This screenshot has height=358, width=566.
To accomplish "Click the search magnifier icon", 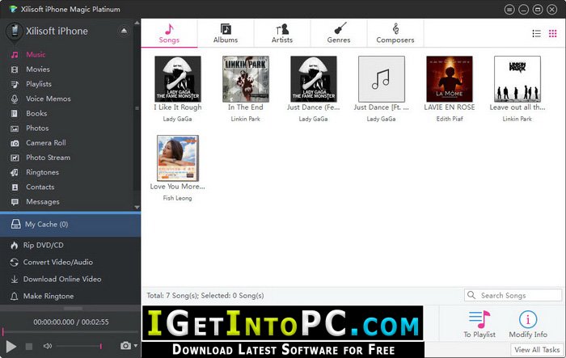I will [471, 295].
